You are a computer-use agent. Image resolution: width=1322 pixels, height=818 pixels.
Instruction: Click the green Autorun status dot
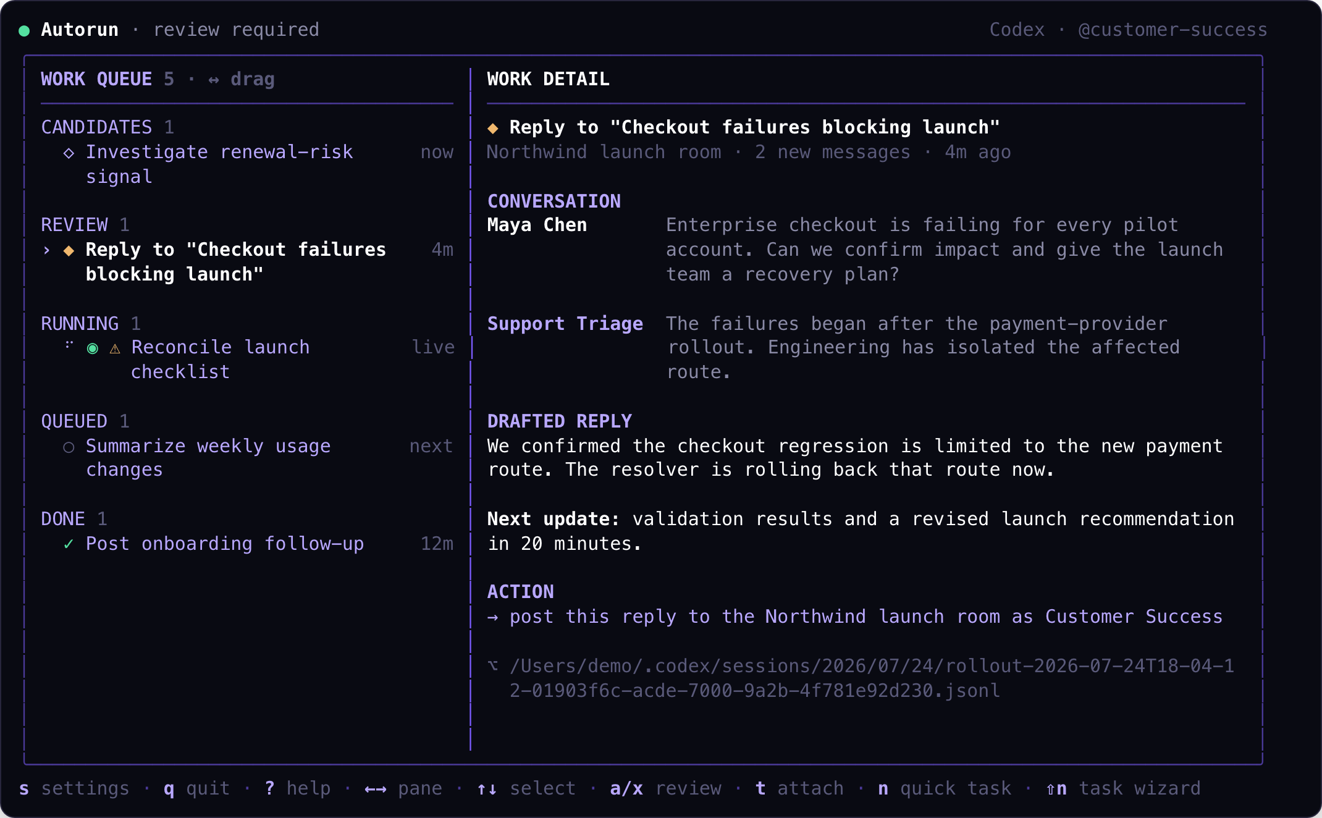24,31
